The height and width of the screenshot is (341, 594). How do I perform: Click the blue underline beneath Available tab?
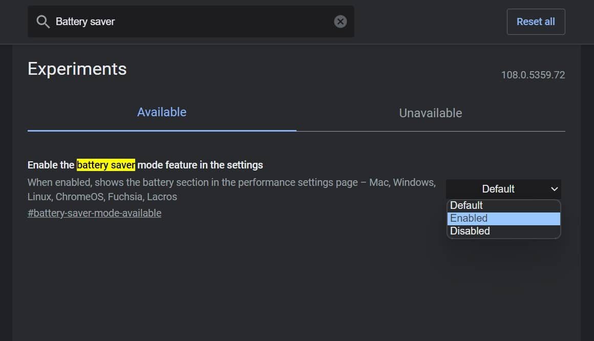[162, 130]
